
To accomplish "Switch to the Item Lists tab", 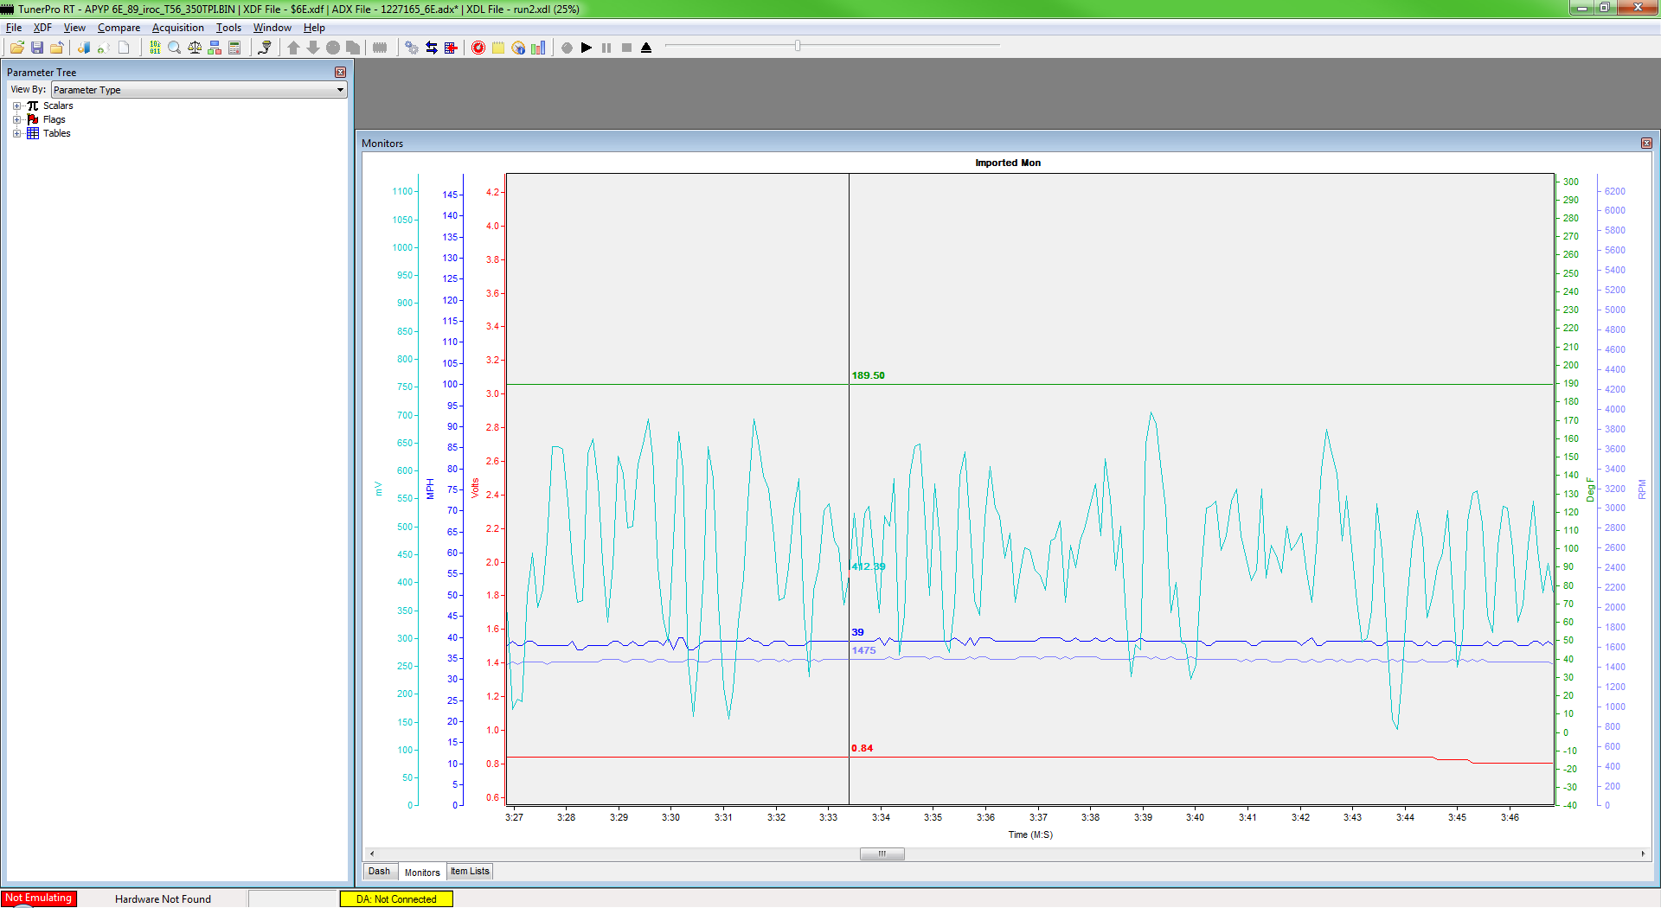I will [470, 871].
